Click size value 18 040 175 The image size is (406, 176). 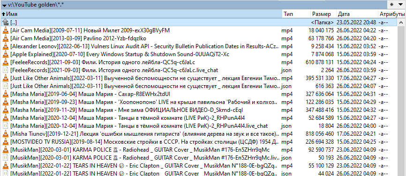[321, 30]
